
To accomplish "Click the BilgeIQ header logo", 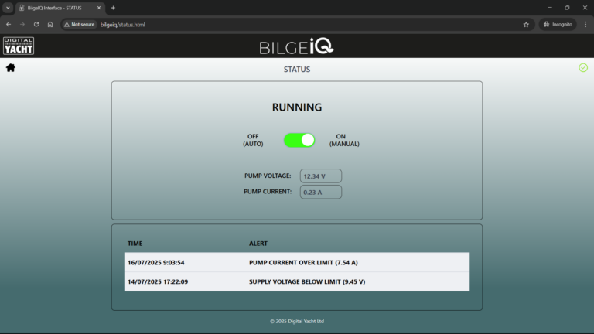I will pos(296,46).
